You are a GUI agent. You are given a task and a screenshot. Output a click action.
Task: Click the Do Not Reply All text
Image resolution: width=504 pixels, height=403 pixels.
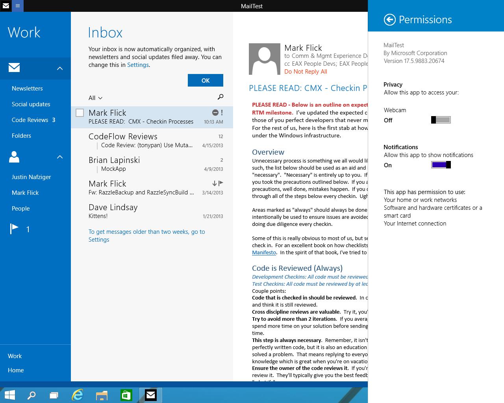pyautogui.click(x=306, y=71)
